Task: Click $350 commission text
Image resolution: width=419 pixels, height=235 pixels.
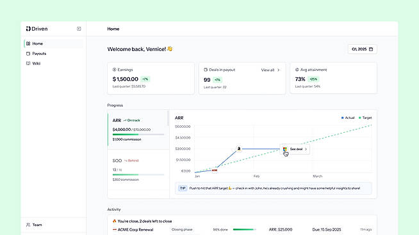Action: pyautogui.click(x=126, y=179)
